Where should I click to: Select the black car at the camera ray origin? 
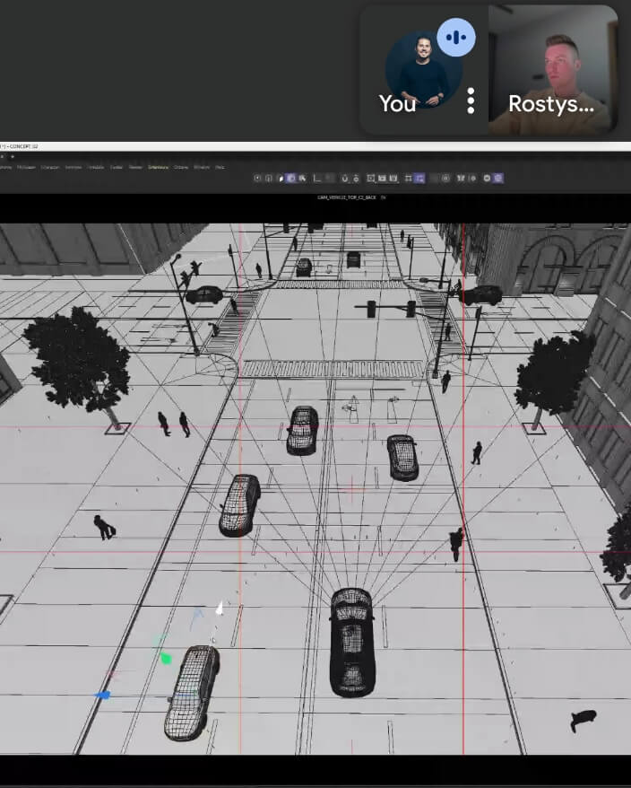point(351,640)
